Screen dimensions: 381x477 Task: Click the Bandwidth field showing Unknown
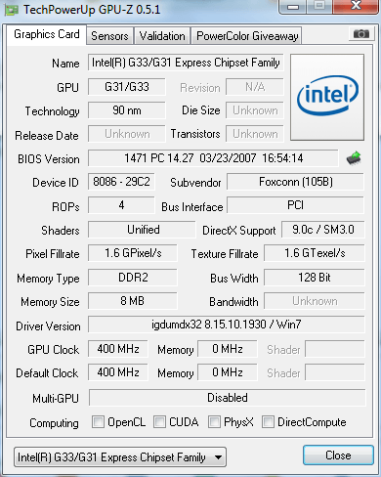(x=315, y=301)
